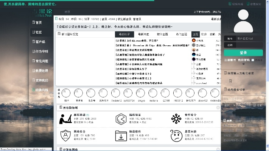Toggle the auto-login checkbox beside 找回密码
Viewport: 269px width, 151px height.
(253, 60)
